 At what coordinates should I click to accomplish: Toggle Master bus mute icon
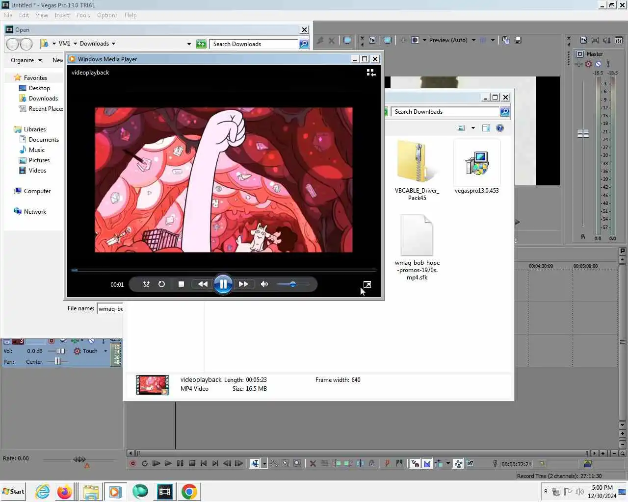pyautogui.click(x=598, y=64)
